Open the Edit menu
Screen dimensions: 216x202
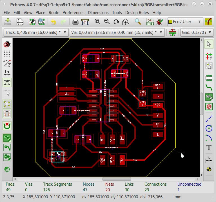[x=17, y=13]
